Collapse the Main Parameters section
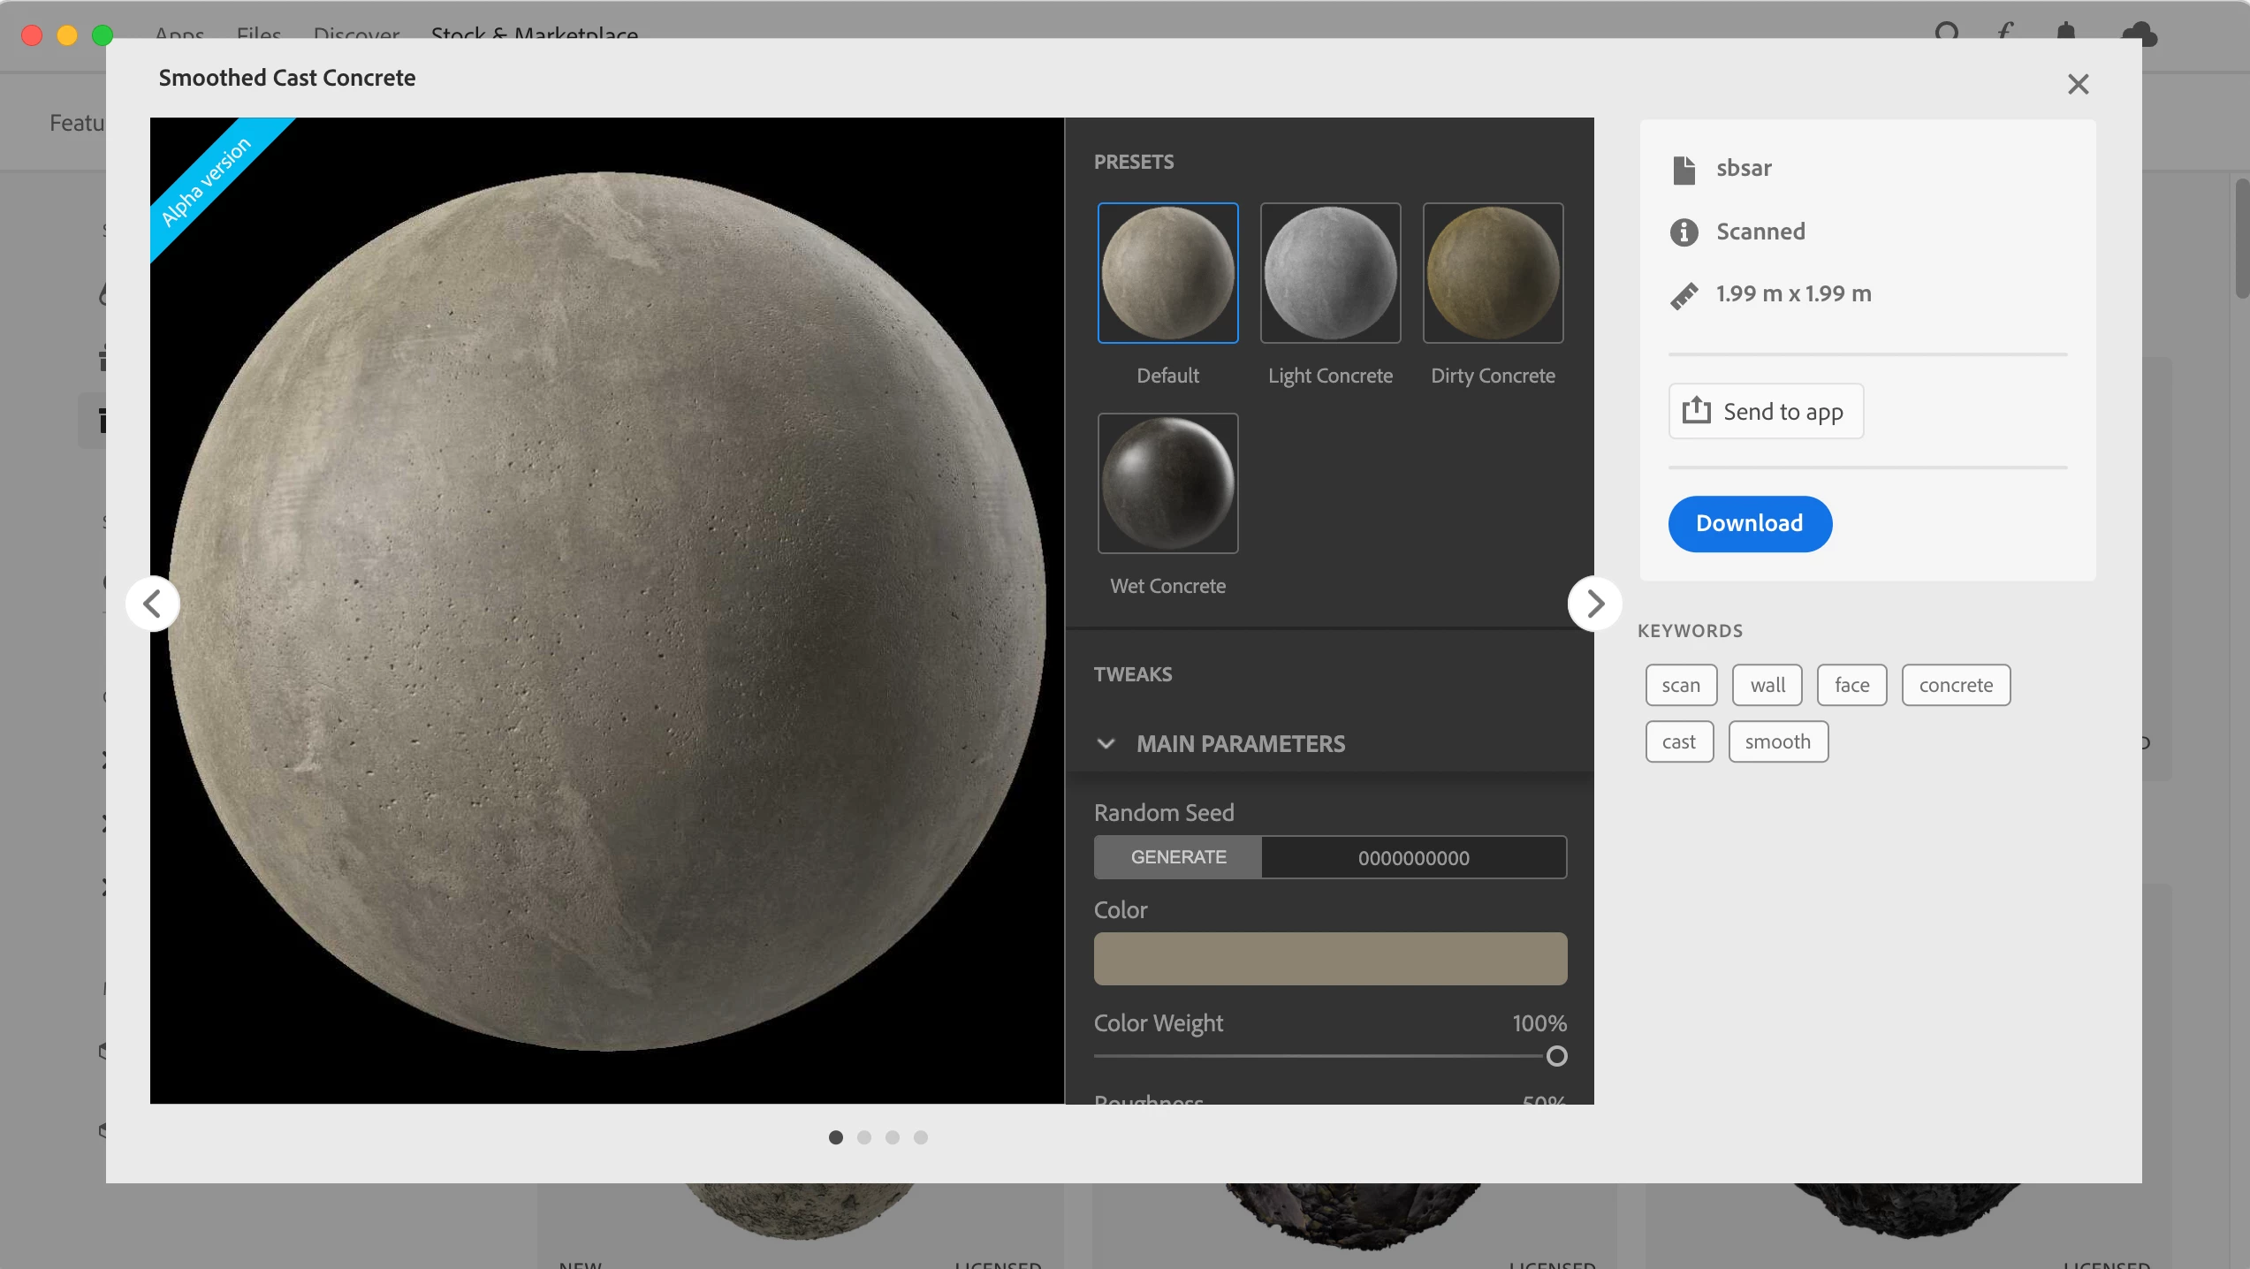 [1106, 743]
